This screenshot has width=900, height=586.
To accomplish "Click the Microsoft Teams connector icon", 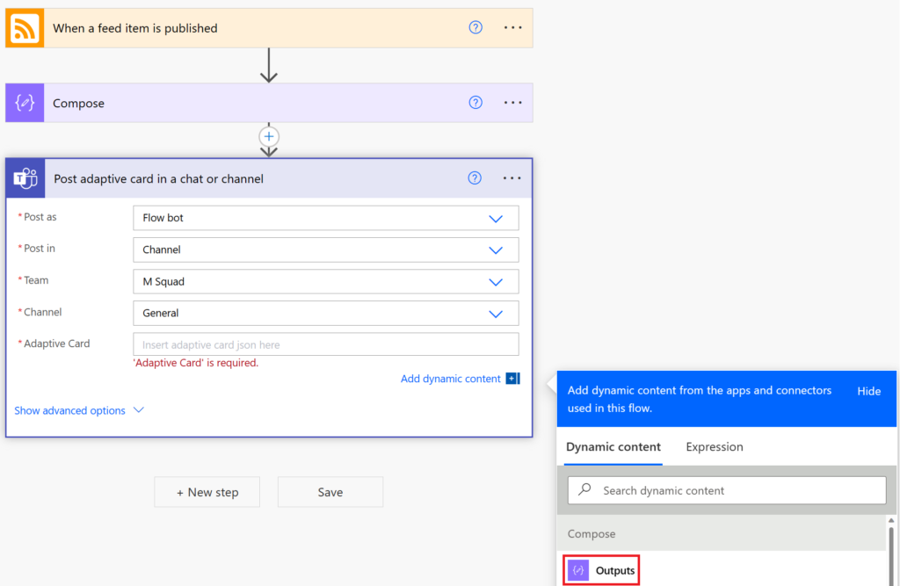I will click(x=25, y=177).
